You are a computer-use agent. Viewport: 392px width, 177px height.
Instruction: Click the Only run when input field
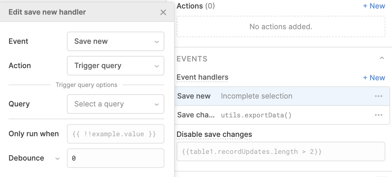pyautogui.click(x=116, y=134)
